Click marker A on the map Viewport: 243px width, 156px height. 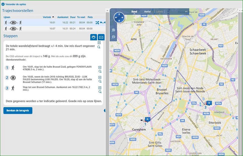click(148, 119)
